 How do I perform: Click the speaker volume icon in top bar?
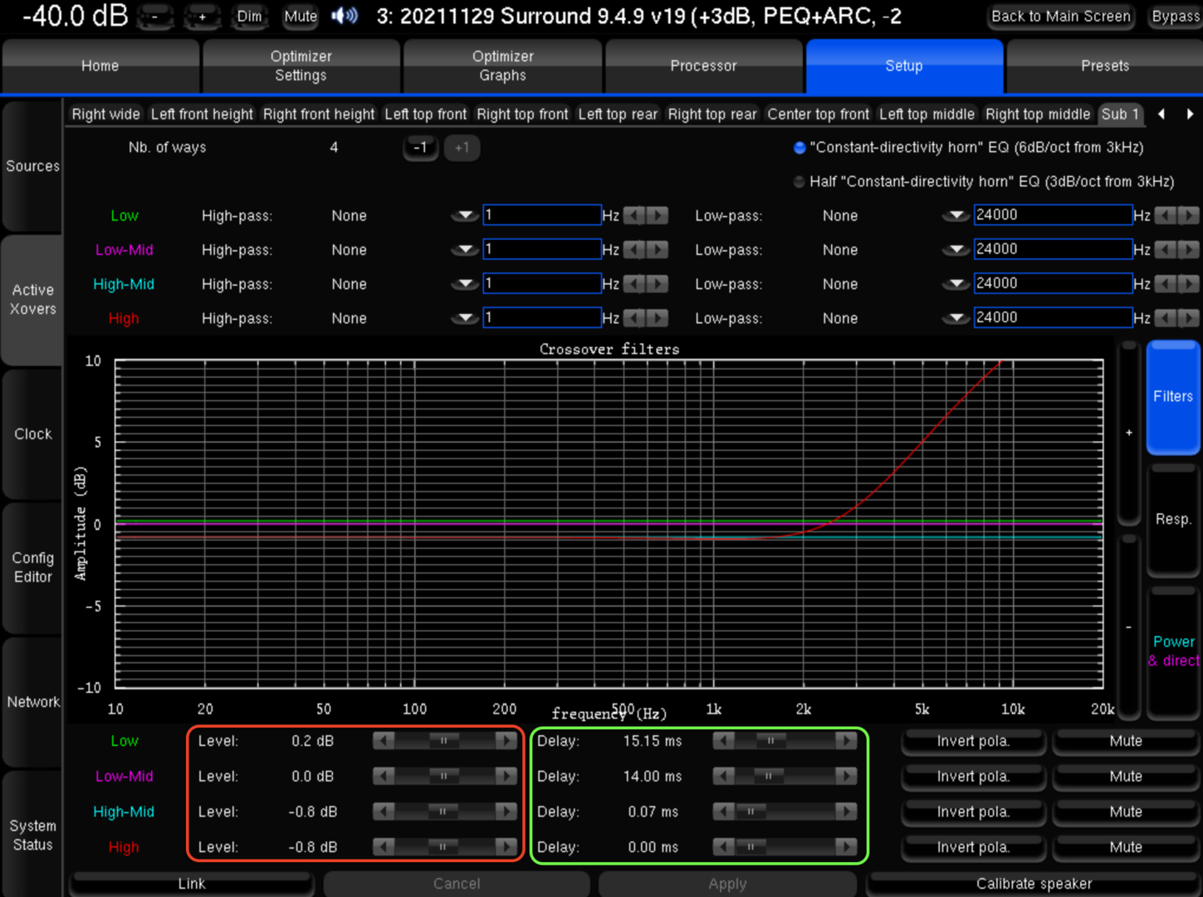click(344, 16)
